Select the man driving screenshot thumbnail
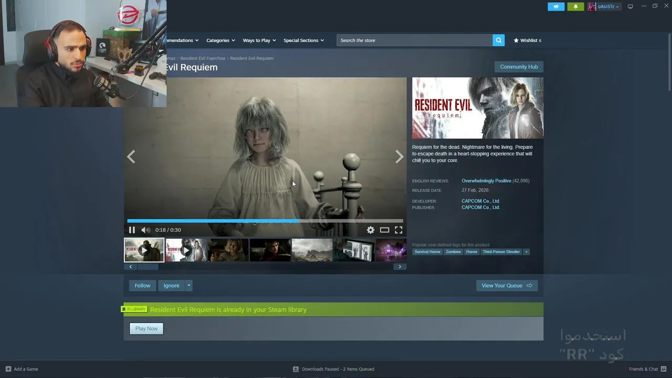The width and height of the screenshot is (672, 378). [x=270, y=250]
